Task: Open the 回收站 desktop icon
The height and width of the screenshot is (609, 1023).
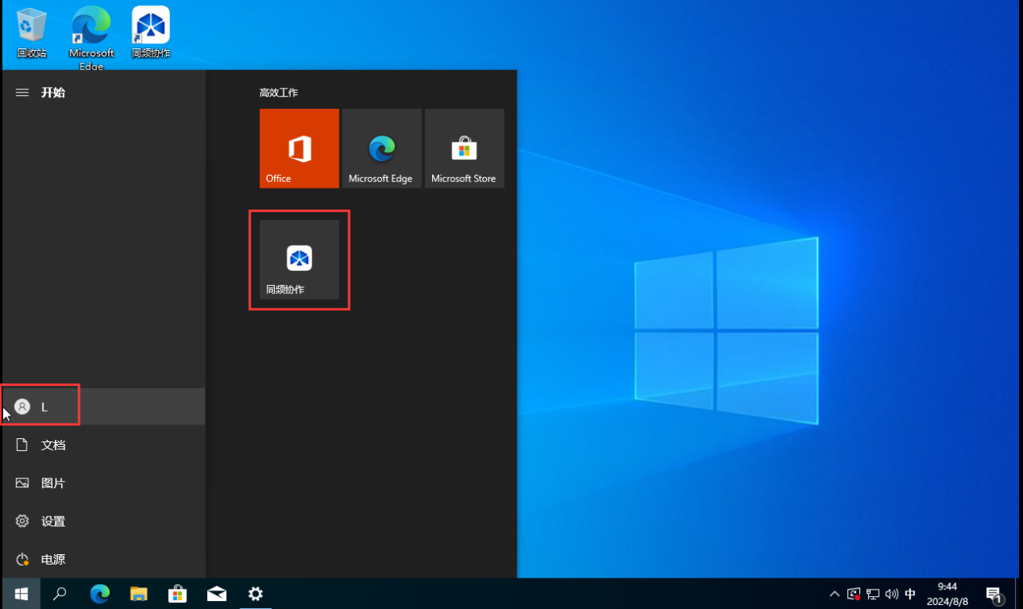Action: pos(32,34)
